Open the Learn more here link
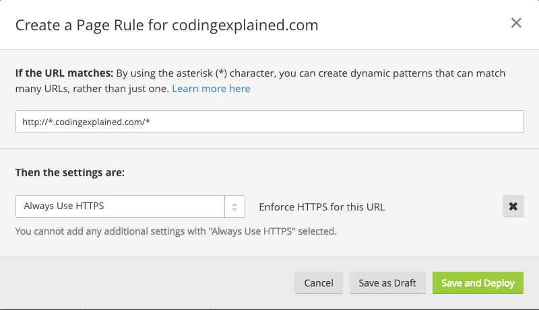The height and width of the screenshot is (310, 539). pyautogui.click(x=211, y=89)
